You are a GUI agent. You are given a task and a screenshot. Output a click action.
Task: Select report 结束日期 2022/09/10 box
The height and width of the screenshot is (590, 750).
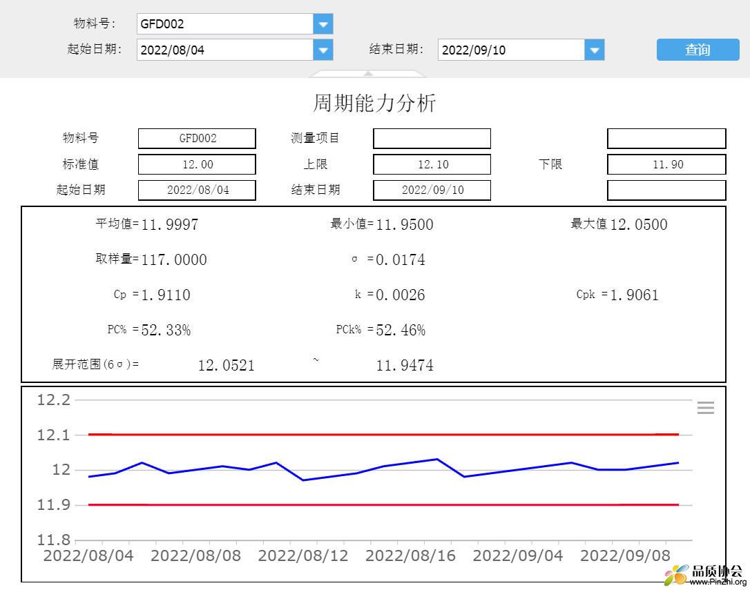pyautogui.click(x=432, y=190)
